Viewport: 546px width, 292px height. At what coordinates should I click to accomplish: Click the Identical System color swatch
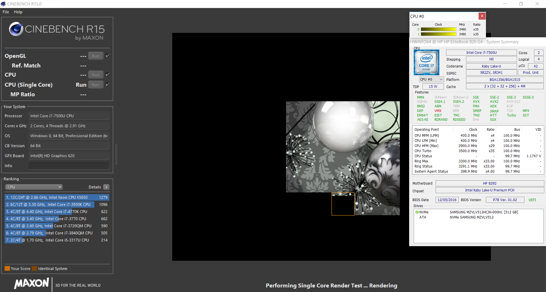point(34,268)
